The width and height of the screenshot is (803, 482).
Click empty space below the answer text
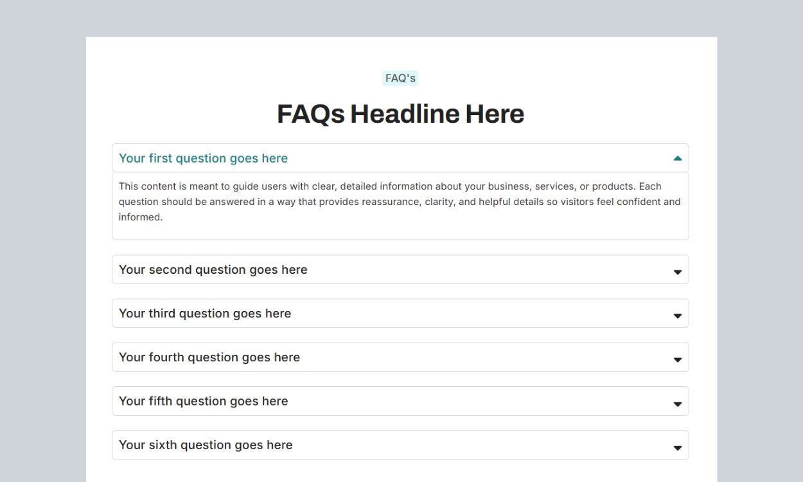[400, 231]
